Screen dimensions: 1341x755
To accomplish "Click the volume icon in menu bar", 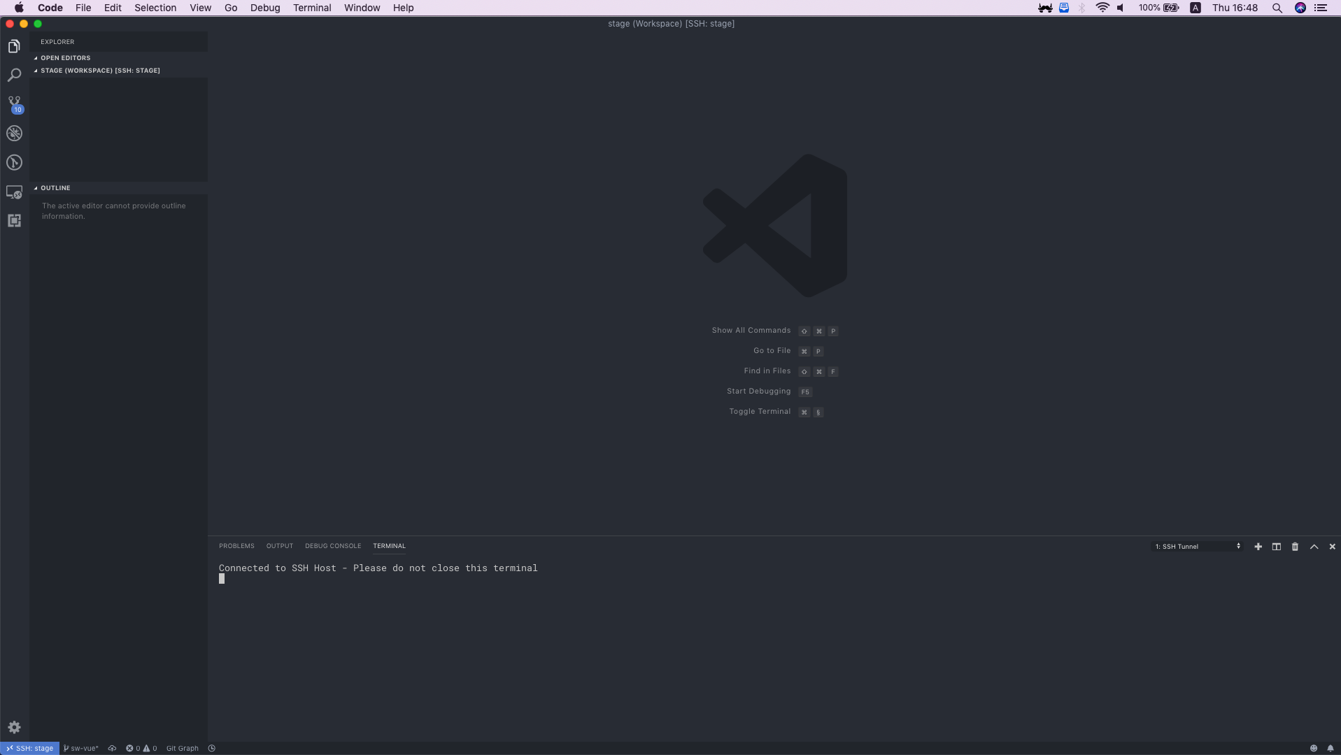I will coord(1121,8).
